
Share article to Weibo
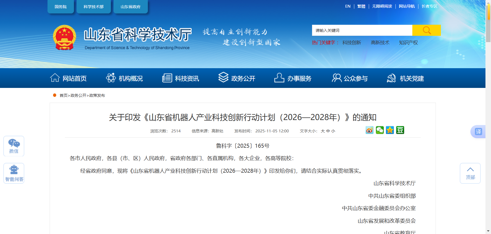pos(369,130)
